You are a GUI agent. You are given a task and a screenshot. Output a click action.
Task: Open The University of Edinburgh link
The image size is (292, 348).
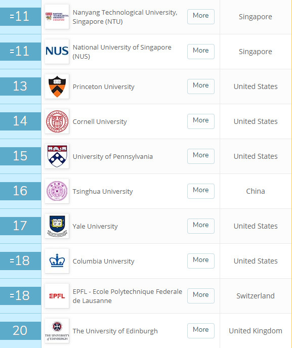[115, 331]
